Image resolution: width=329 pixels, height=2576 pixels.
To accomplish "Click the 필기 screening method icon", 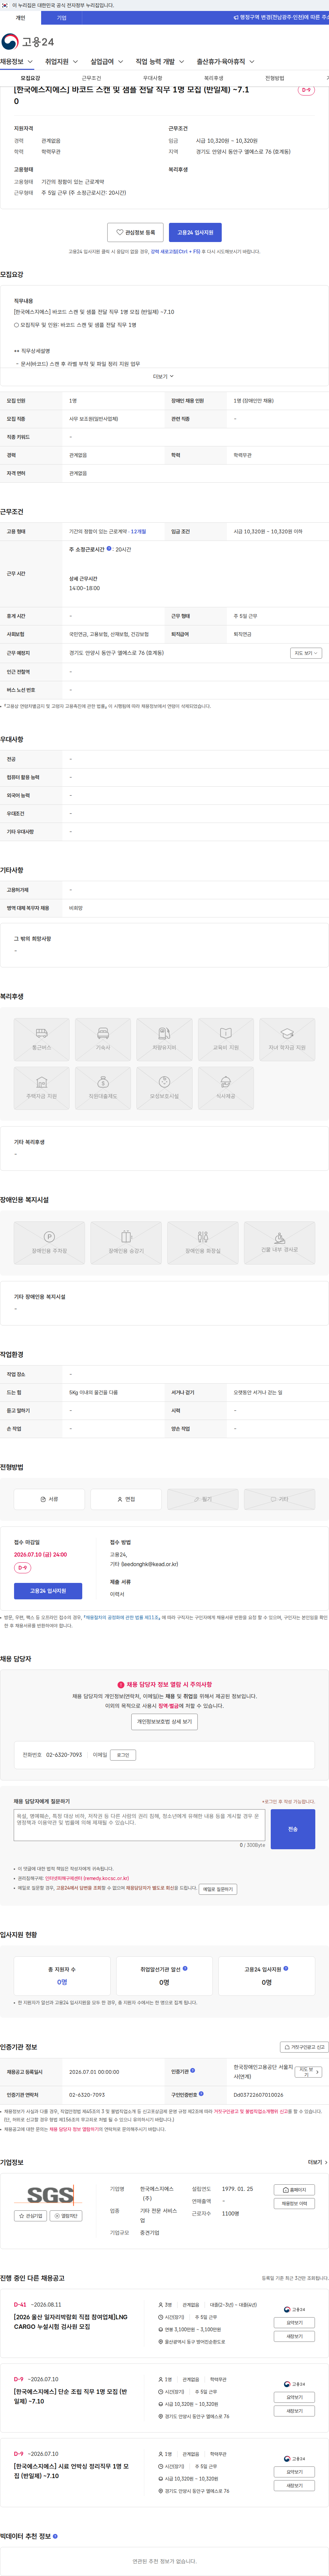I will (x=203, y=1499).
